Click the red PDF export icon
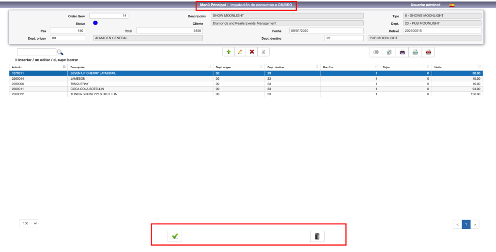 tap(428, 52)
